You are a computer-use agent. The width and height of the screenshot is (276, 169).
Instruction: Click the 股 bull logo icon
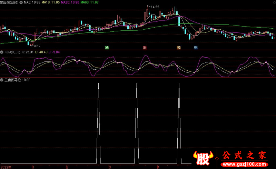202,158
